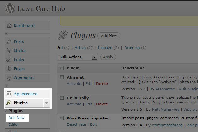
Task: Click the WordPress logo icon
Action: 9,9
